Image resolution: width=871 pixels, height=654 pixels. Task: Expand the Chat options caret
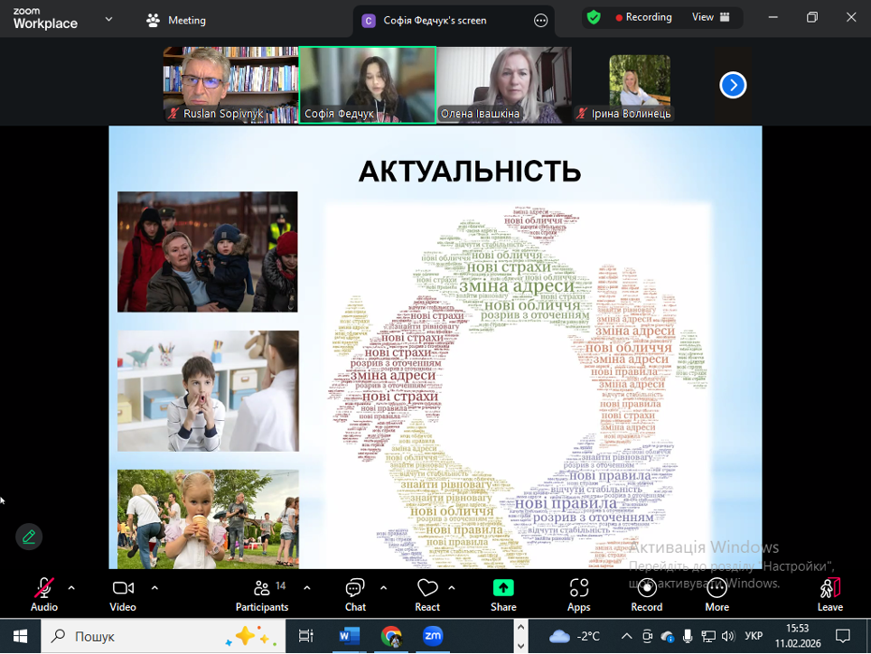tap(383, 588)
